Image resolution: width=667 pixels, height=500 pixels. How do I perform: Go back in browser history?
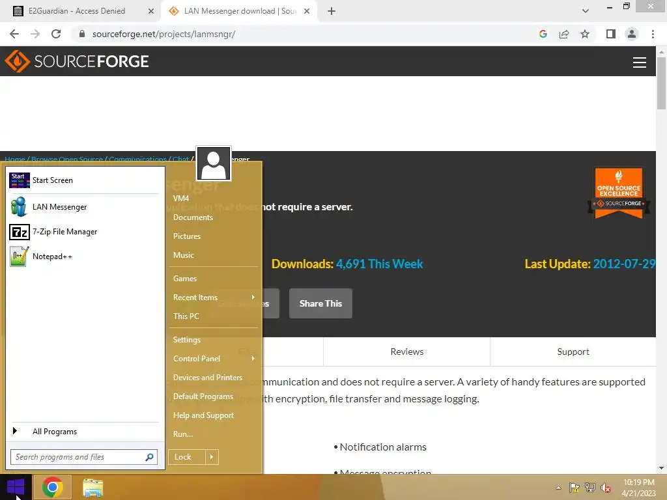tap(14, 34)
